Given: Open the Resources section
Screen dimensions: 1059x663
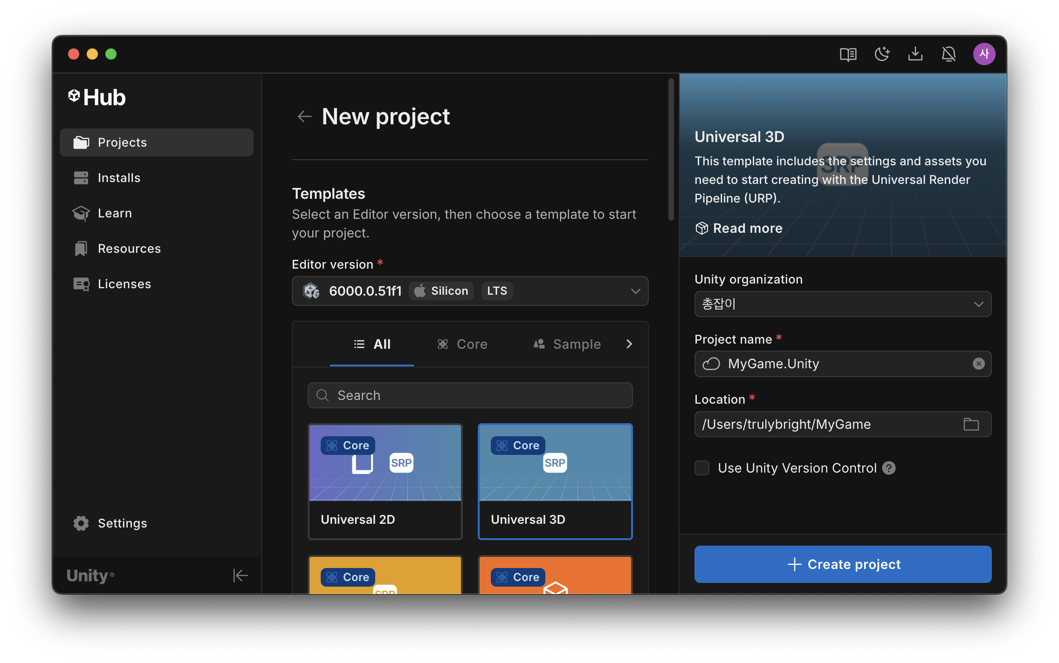Looking at the screenshot, I should tap(129, 248).
